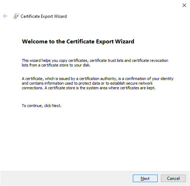
Task: Click the back arrow icon
Action: pyautogui.click(x=5, y=16)
